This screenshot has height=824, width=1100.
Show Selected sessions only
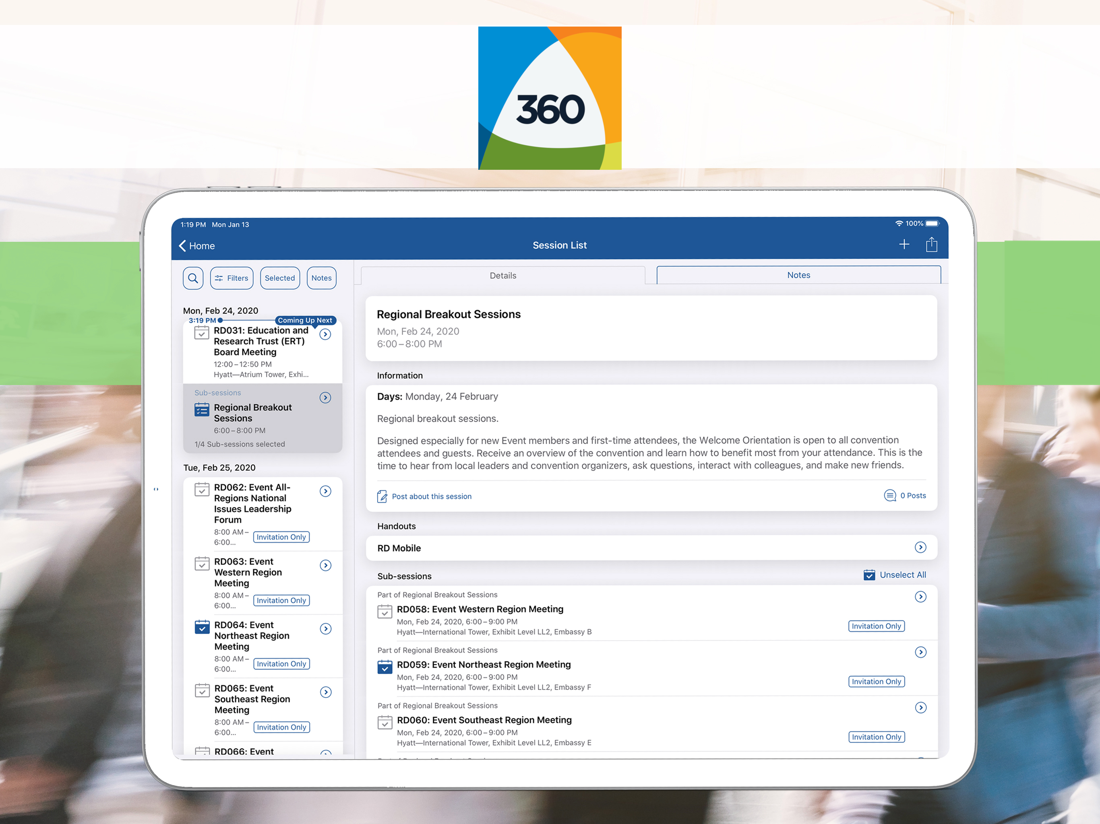[280, 278]
